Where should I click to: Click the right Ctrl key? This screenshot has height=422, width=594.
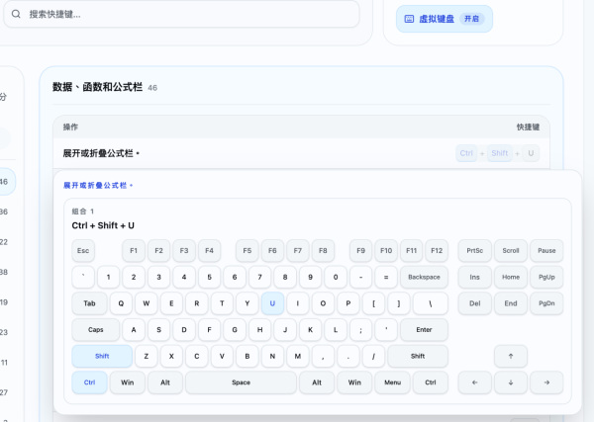pyautogui.click(x=431, y=382)
